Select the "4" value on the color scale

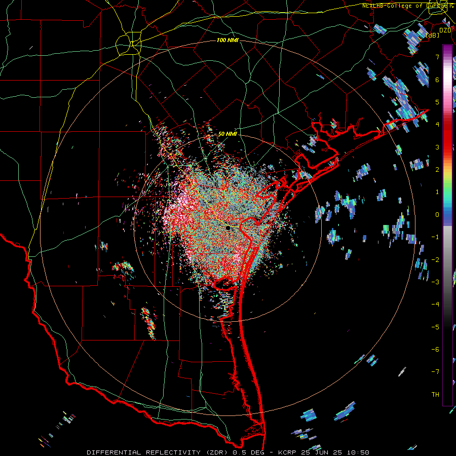[x=437, y=125]
